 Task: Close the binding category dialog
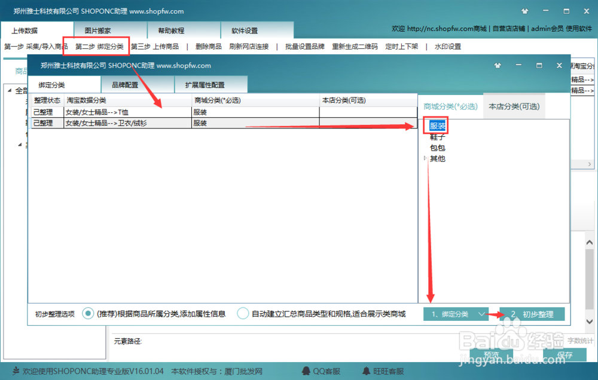[559, 65]
